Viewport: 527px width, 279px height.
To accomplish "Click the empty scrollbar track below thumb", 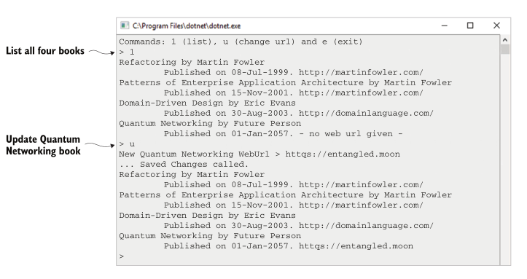I will tap(505, 160).
